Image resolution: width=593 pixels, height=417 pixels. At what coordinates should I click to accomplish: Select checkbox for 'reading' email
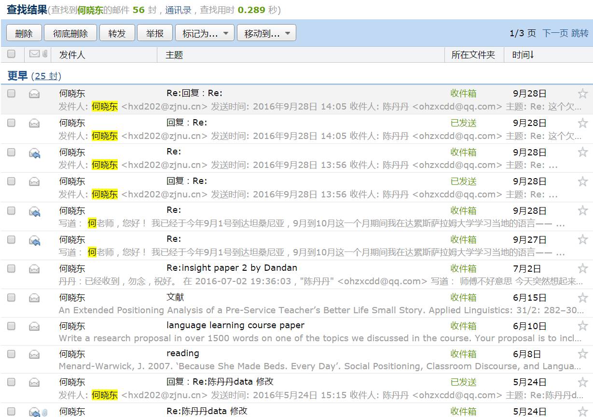11,354
